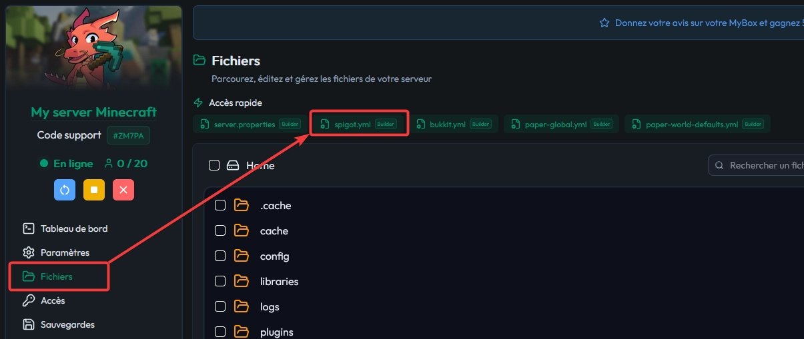Click the star icon in the banner
This screenshot has height=339, width=804.
(605, 23)
